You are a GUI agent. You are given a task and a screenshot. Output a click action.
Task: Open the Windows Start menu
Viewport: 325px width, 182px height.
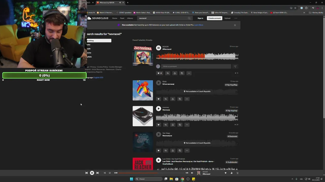(x=131, y=179)
